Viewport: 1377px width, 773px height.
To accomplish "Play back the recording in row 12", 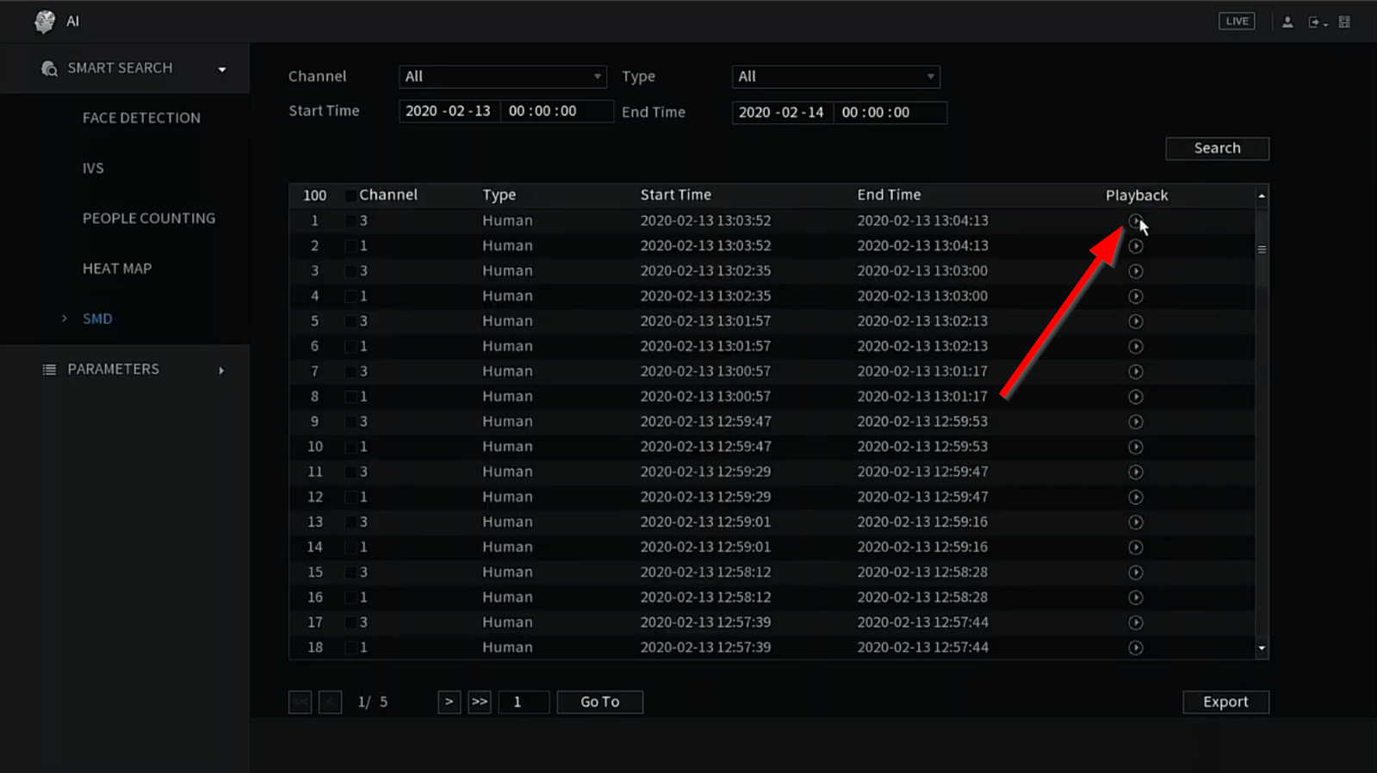I will point(1136,497).
